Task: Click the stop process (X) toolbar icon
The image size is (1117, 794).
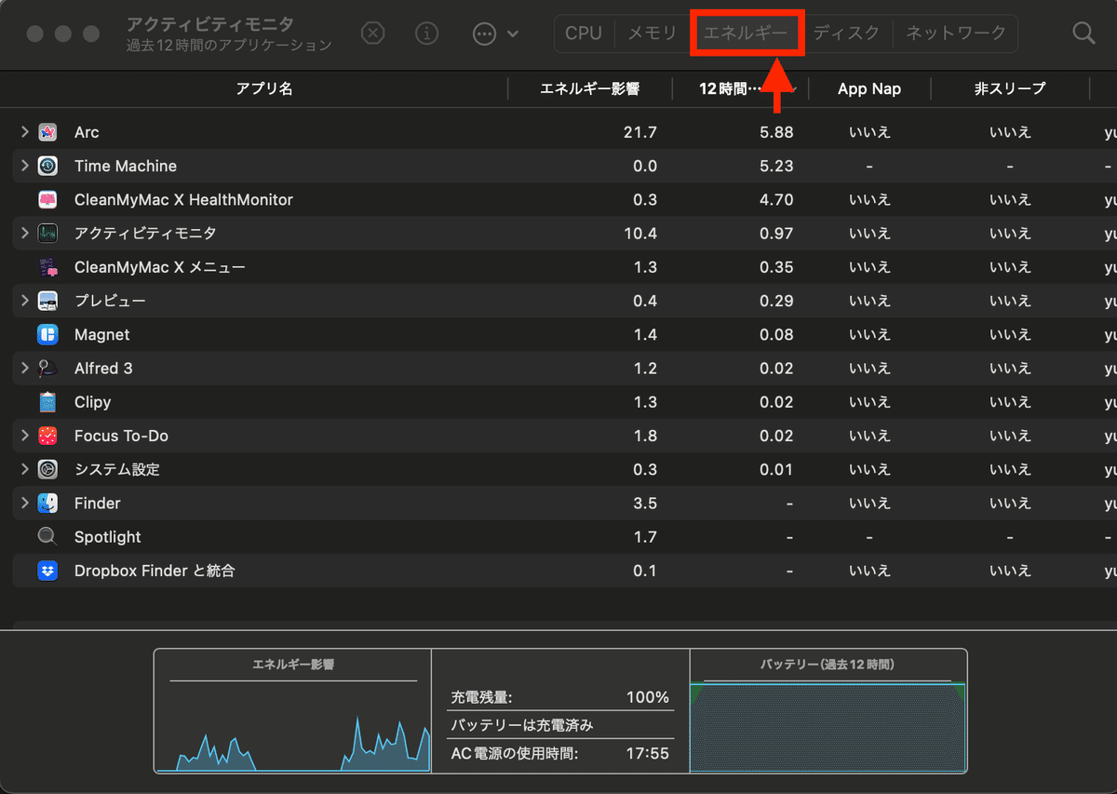Action: 371,34
